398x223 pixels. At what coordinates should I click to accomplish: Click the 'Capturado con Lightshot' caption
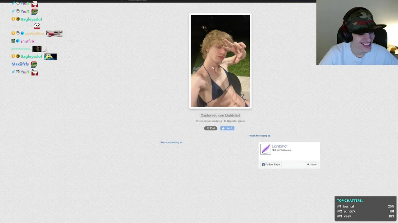pyautogui.click(x=220, y=116)
